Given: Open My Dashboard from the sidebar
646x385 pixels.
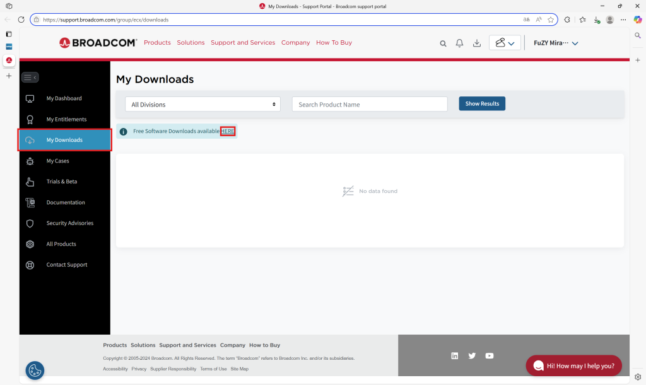Looking at the screenshot, I should point(65,98).
